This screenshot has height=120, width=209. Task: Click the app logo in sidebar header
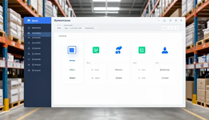coord(29,21)
